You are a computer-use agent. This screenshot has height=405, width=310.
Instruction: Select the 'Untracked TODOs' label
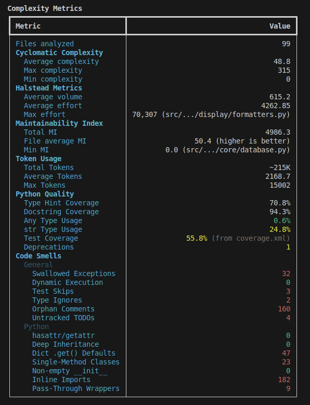point(63,318)
